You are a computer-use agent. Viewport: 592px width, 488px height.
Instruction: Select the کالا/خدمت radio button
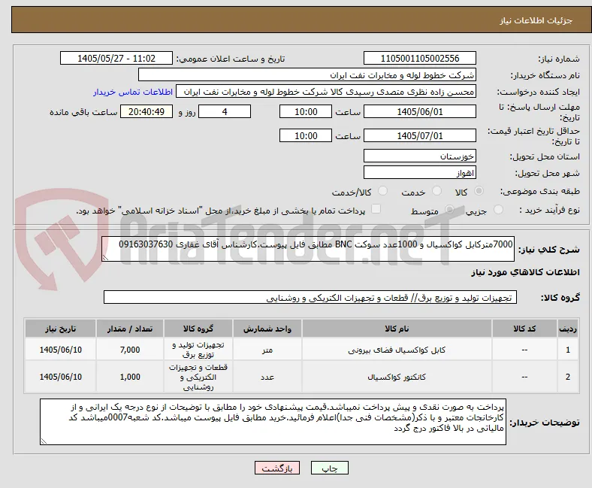pos(382,191)
